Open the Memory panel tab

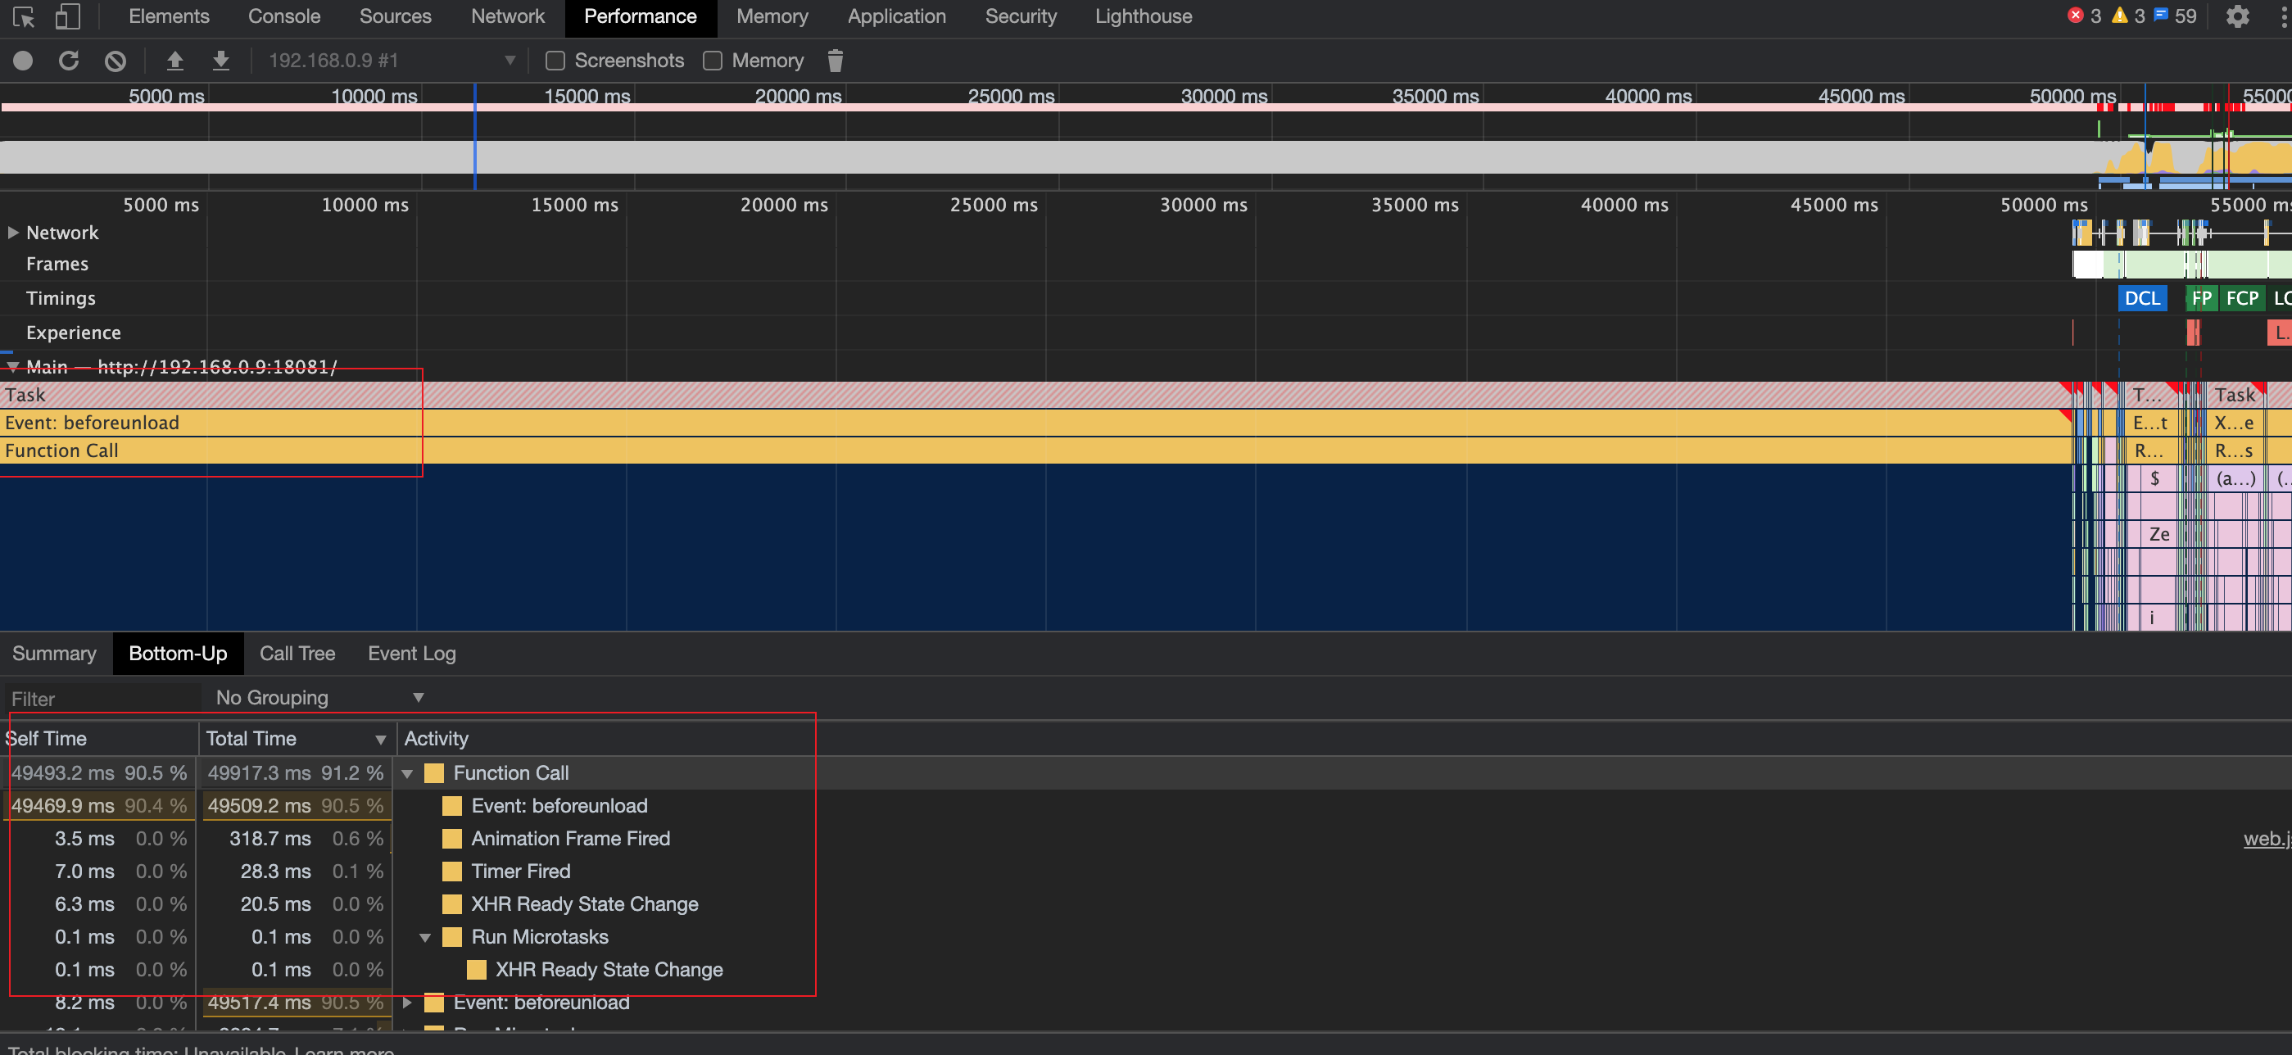(772, 16)
